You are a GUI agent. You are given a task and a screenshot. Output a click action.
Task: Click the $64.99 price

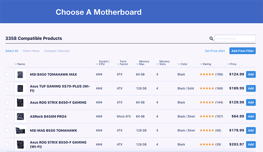tap(238, 116)
